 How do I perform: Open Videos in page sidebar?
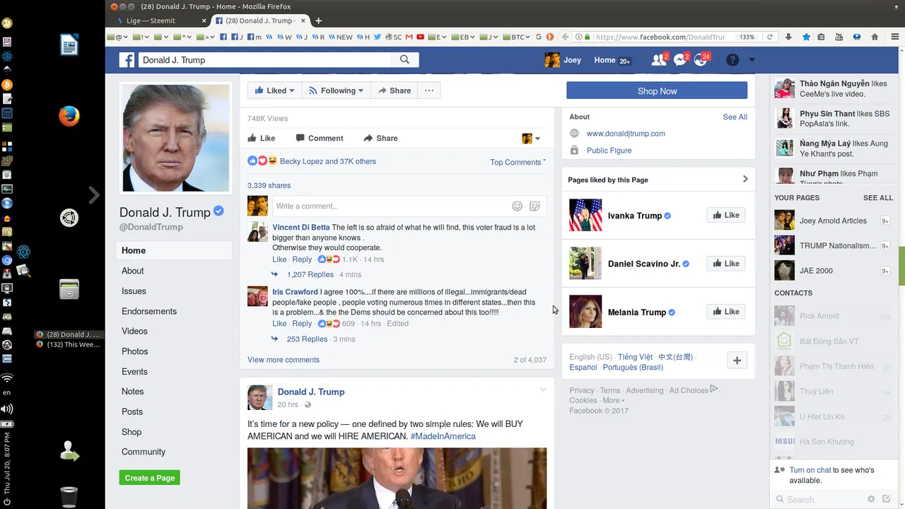pyautogui.click(x=134, y=331)
